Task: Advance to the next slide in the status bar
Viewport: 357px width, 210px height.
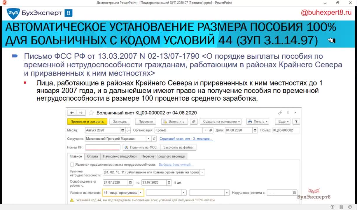Action: (x=350, y=207)
